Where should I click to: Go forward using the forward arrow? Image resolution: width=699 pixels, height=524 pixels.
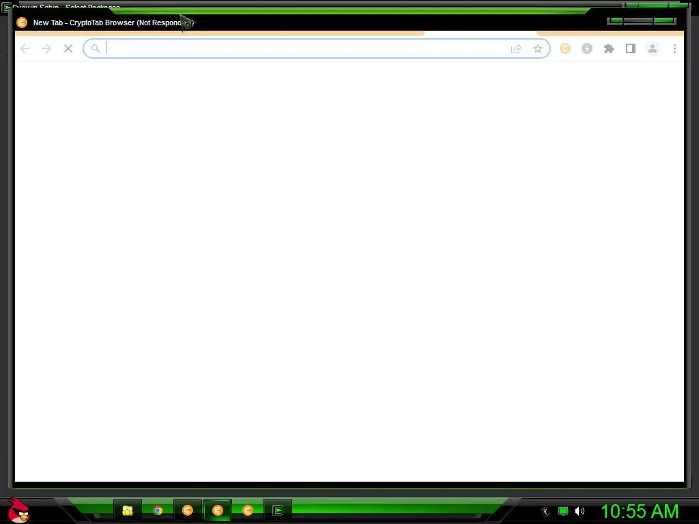tap(46, 48)
